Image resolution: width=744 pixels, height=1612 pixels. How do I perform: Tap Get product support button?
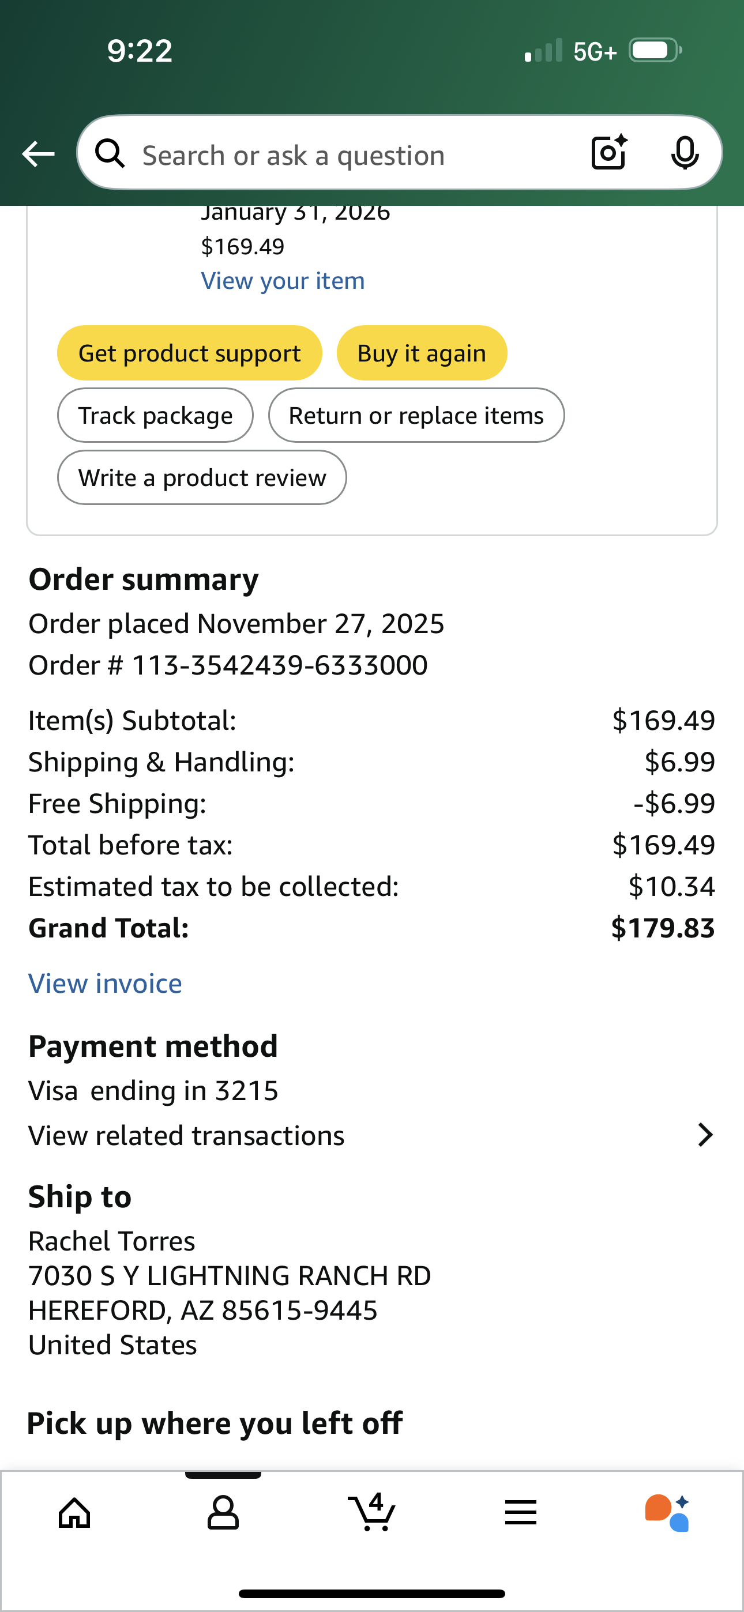[x=190, y=353]
